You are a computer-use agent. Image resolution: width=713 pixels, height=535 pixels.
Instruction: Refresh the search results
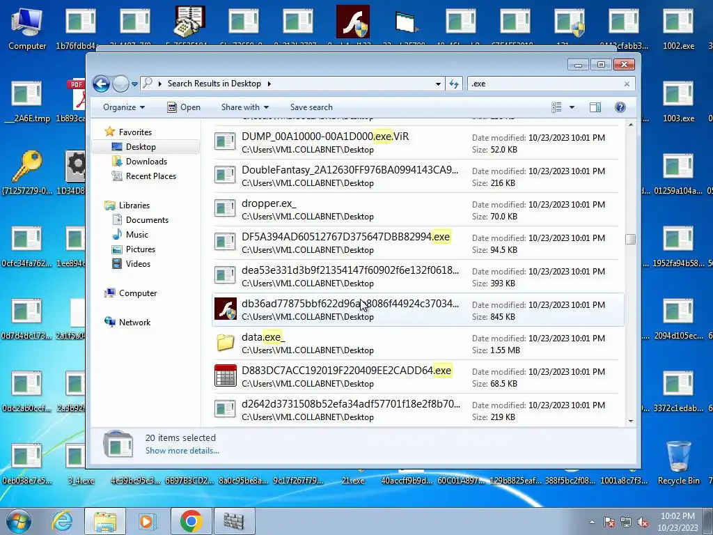point(454,84)
